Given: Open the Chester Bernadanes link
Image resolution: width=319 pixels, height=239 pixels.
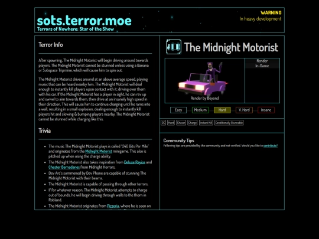Looking at the screenshot, I should tap(64, 167).
